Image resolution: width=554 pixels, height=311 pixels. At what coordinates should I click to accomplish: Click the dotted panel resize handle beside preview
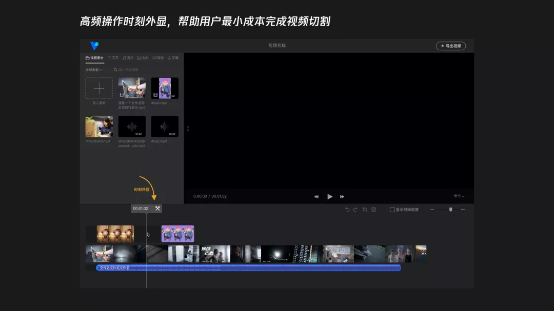pos(188,128)
